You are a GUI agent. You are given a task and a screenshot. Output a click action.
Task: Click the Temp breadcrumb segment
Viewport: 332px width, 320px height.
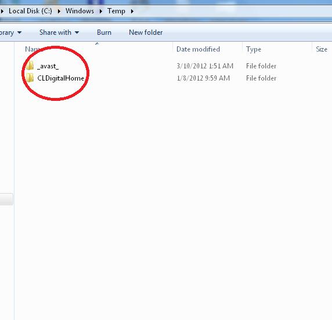click(116, 11)
